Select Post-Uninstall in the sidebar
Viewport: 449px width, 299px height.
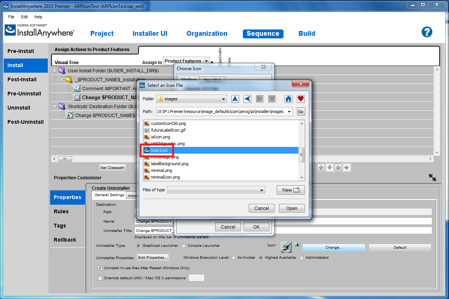[x=26, y=122]
